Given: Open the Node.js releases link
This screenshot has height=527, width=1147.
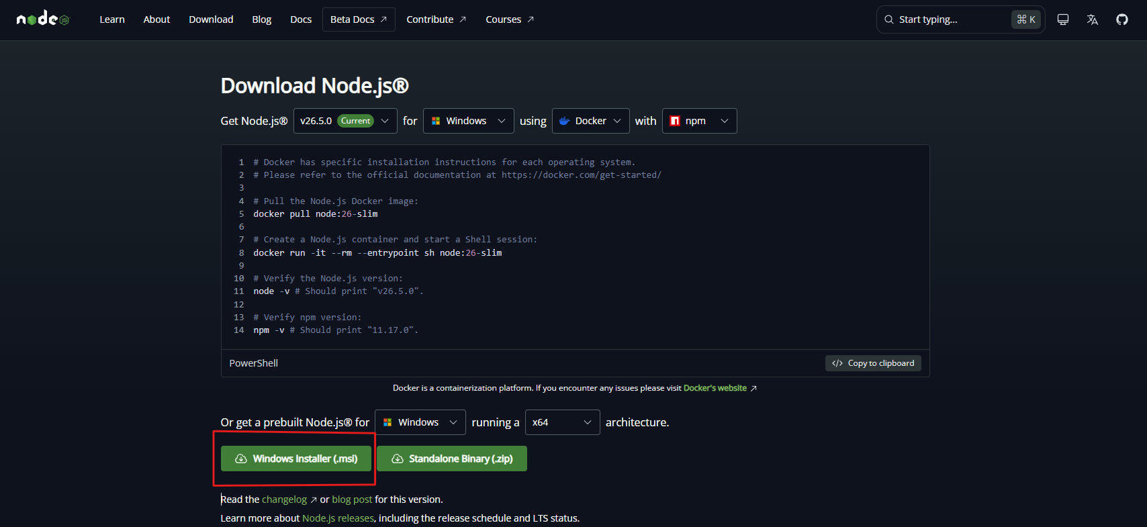Looking at the screenshot, I should [338, 518].
